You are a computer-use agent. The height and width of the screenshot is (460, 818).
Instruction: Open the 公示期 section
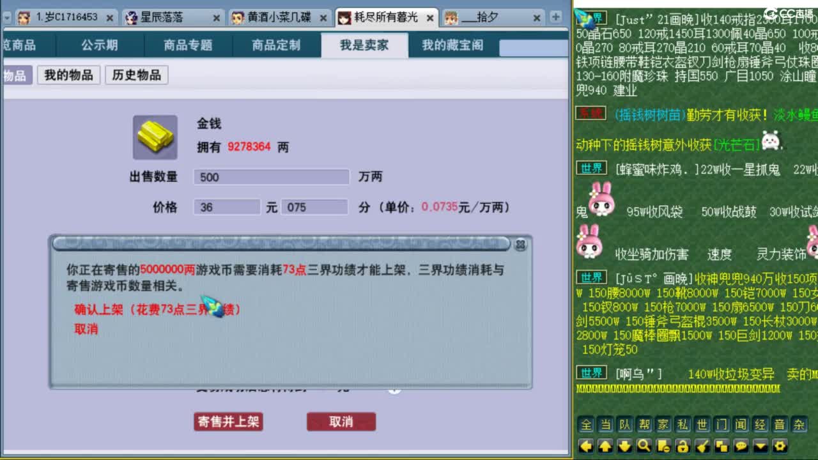(x=99, y=45)
